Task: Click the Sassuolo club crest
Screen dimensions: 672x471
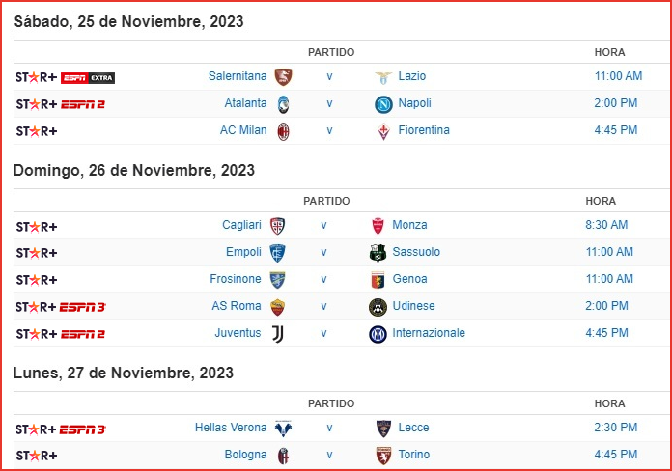Action: (378, 253)
